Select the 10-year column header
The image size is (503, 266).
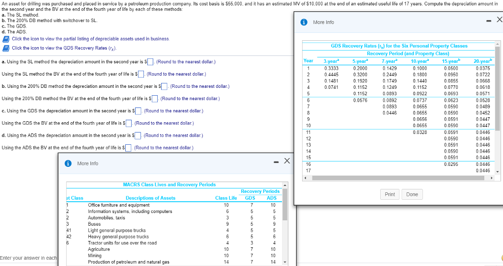[420, 61]
